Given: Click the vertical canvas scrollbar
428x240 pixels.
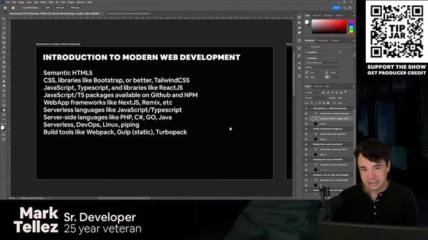Looking at the screenshot, I should click(x=294, y=73).
